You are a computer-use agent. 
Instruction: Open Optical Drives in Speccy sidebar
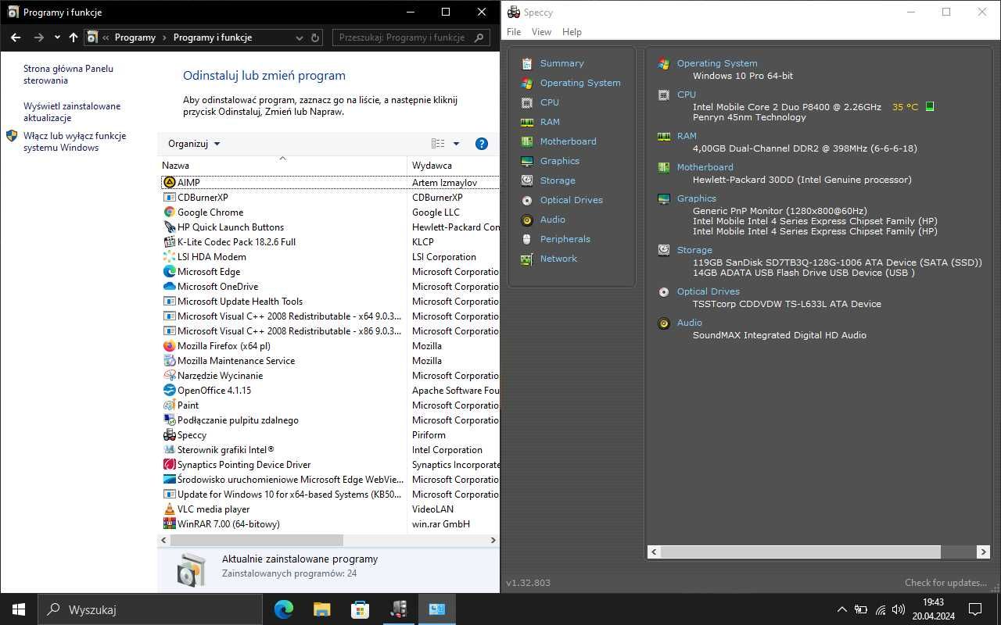(x=571, y=200)
